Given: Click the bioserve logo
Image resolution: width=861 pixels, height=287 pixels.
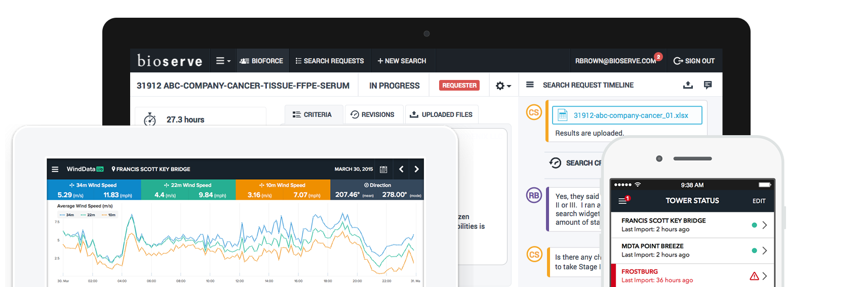Looking at the screenshot, I should pos(170,61).
